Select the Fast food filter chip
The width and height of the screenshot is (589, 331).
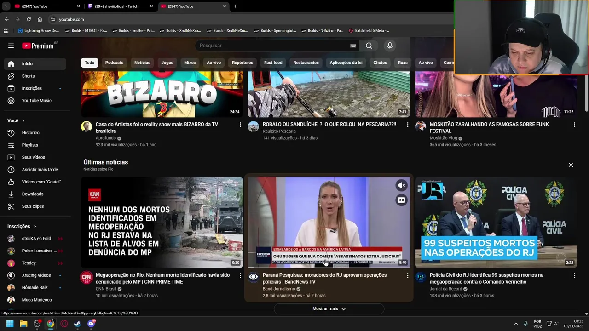click(273, 63)
